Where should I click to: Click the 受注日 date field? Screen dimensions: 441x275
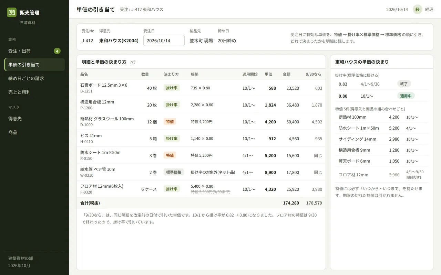tap(164, 41)
